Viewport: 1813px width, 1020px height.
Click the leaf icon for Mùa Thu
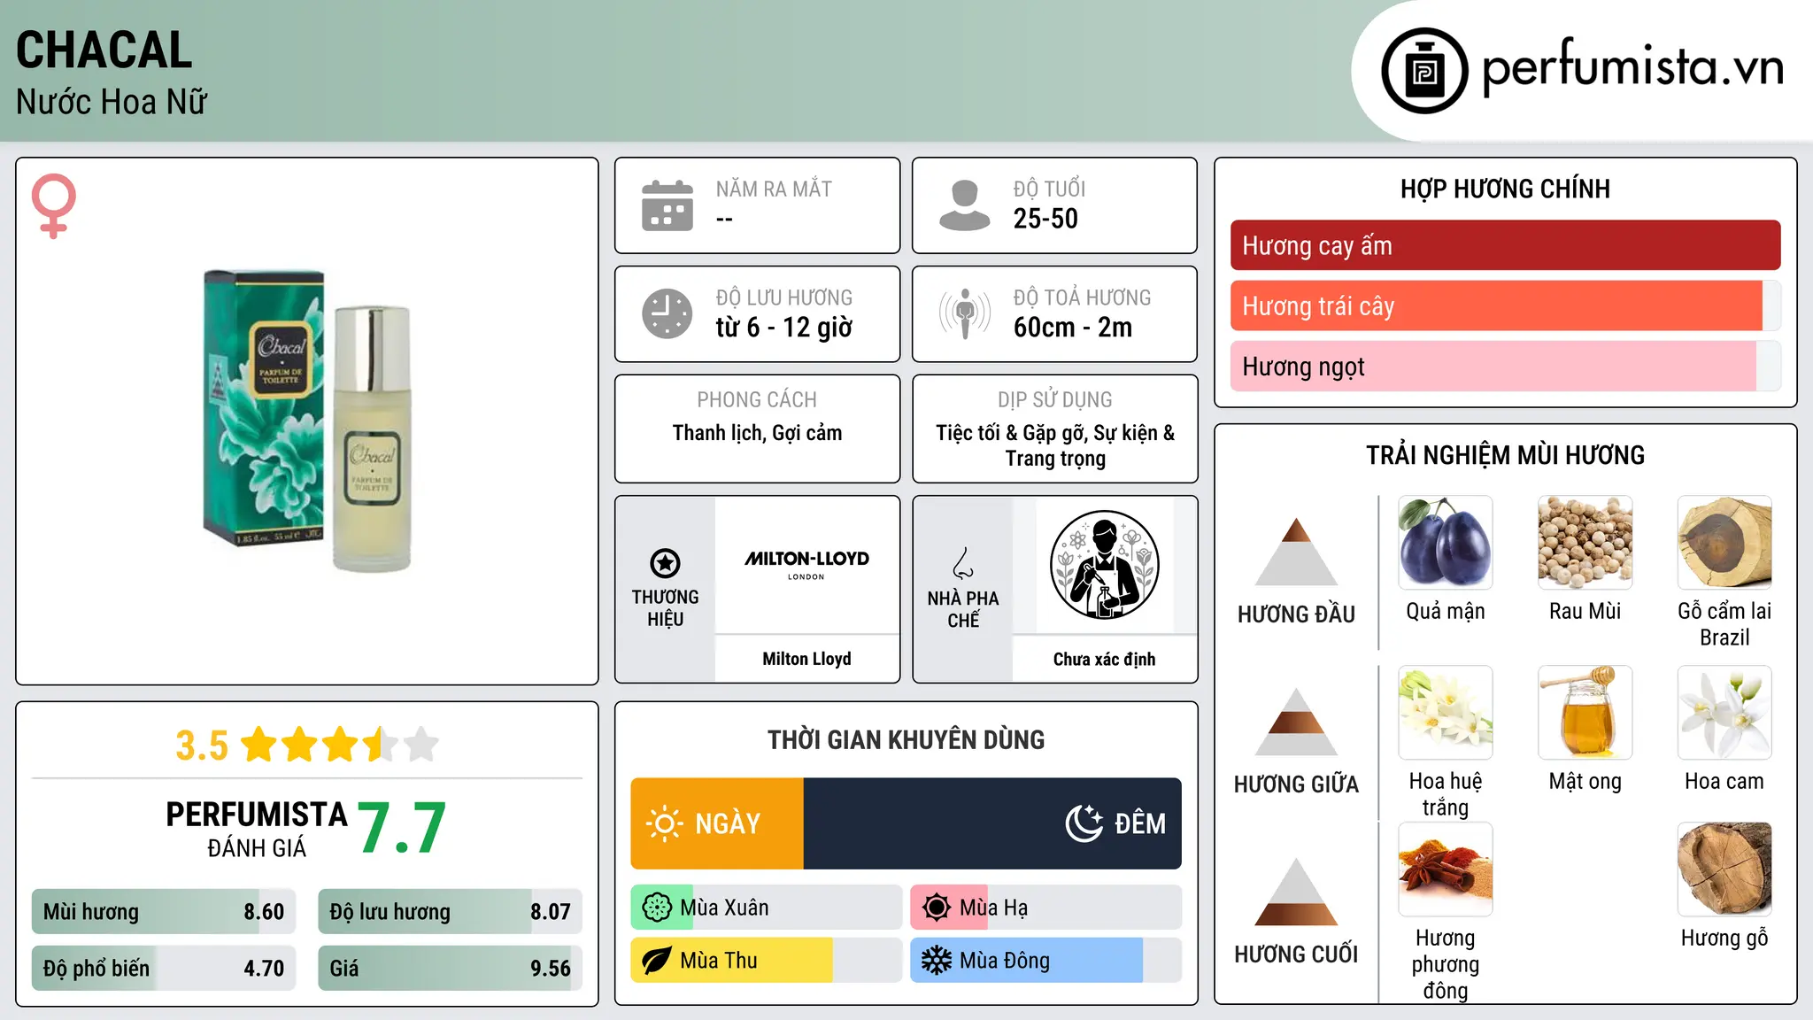pyautogui.click(x=657, y=961)
